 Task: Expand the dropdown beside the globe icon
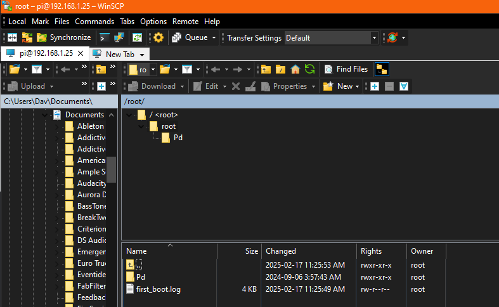click(403, 37)
